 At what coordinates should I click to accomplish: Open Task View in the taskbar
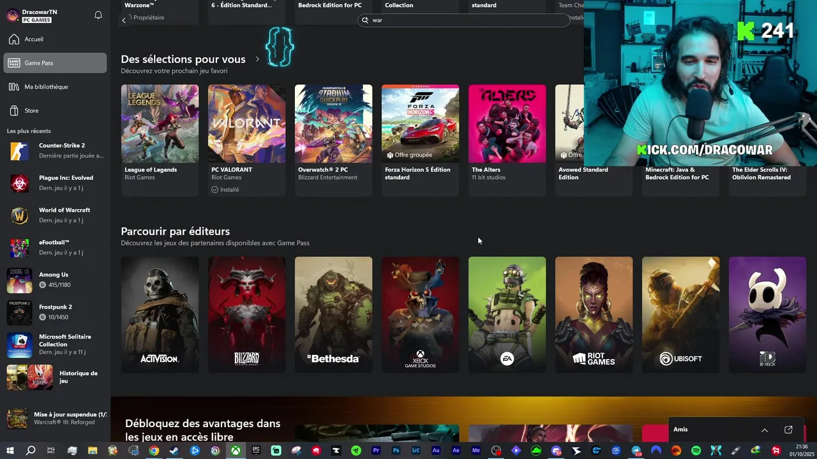tap(51, 451)
